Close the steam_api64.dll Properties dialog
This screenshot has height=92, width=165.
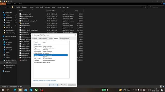75,35
